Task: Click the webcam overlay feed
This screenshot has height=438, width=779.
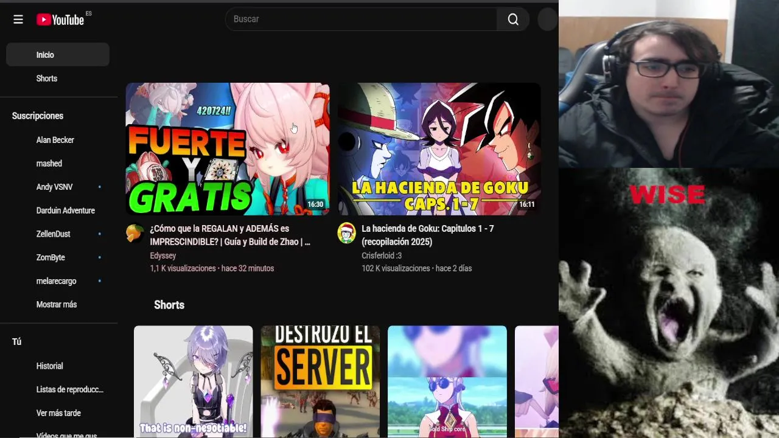Action: pyautogui.click(x=669, y=84)
